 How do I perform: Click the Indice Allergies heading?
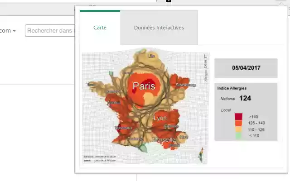point(232,88)
